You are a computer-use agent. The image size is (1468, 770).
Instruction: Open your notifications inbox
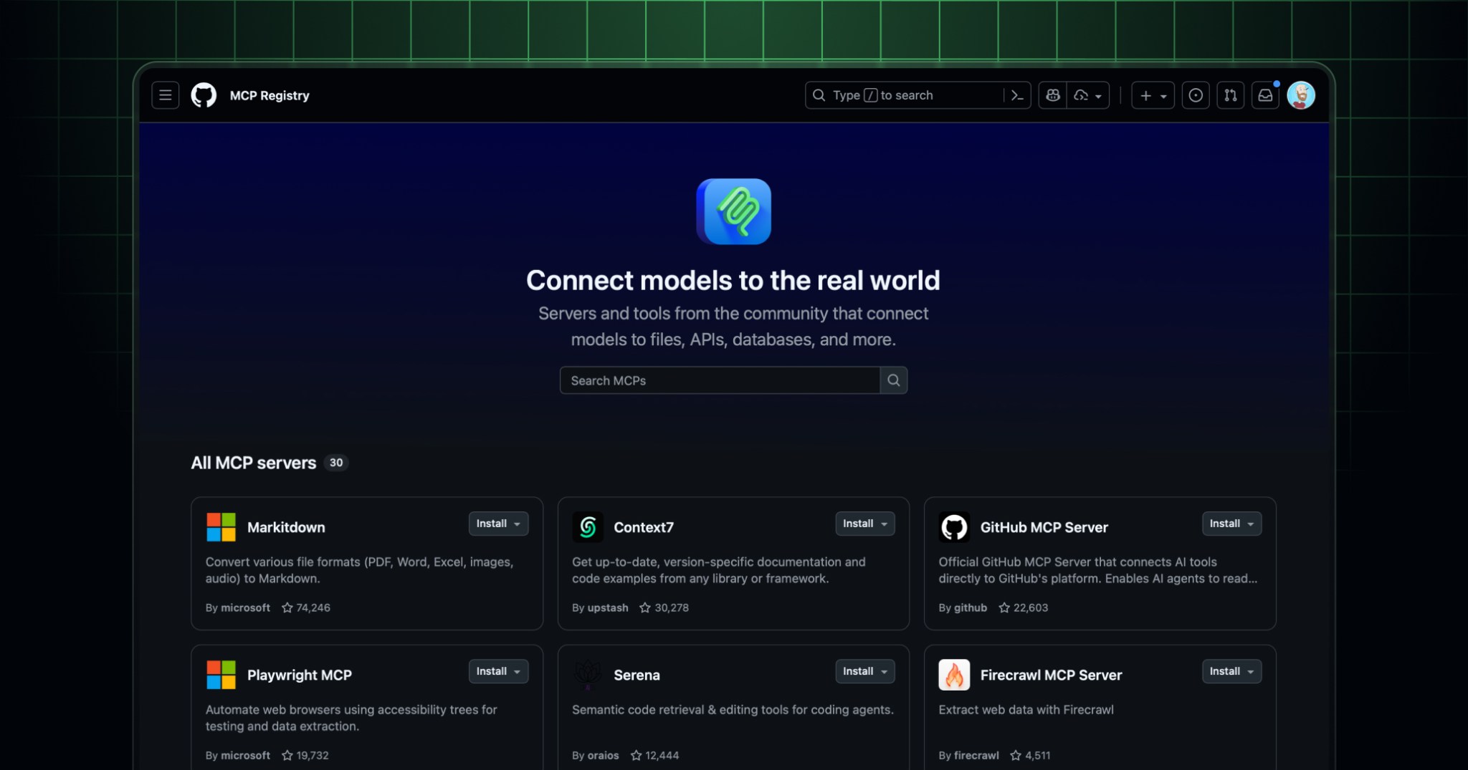[1266, 95]
